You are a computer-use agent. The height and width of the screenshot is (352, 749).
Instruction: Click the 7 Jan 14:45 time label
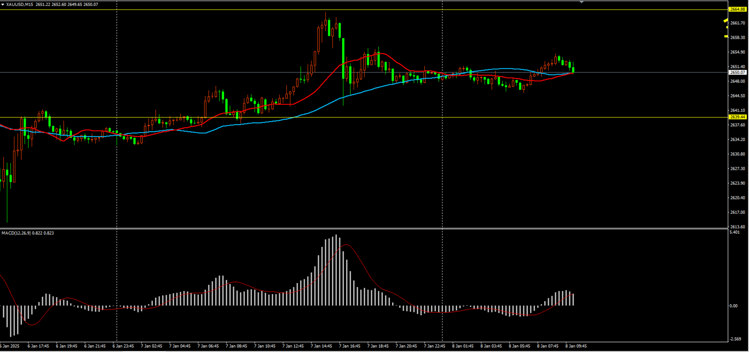click(321, 346)
